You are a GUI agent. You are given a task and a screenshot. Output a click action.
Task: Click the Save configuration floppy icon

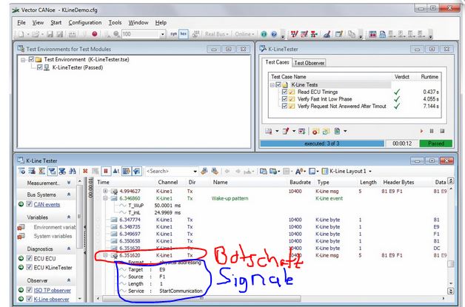click(x=50, y=34)
